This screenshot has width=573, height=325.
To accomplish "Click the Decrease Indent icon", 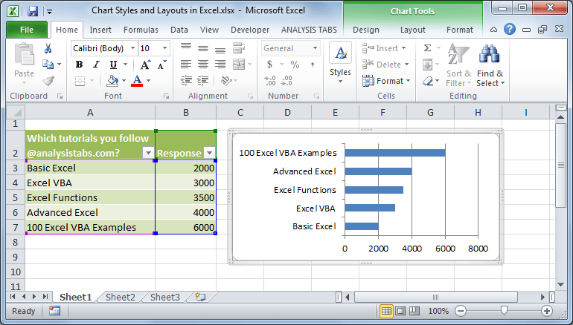I will tap(186, 81).
